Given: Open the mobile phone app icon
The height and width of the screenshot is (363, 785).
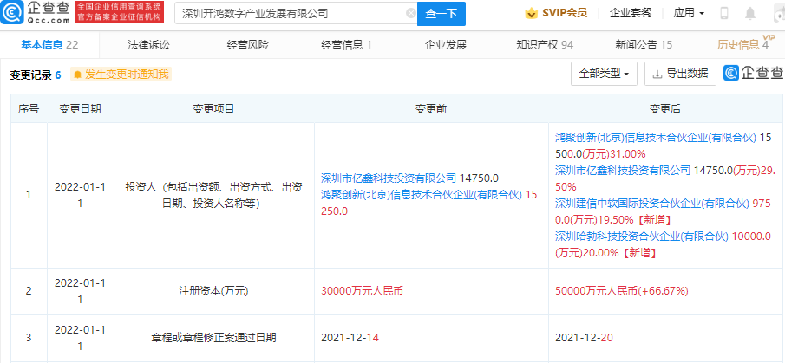Looking at the screenshot, I should [724, 14].
